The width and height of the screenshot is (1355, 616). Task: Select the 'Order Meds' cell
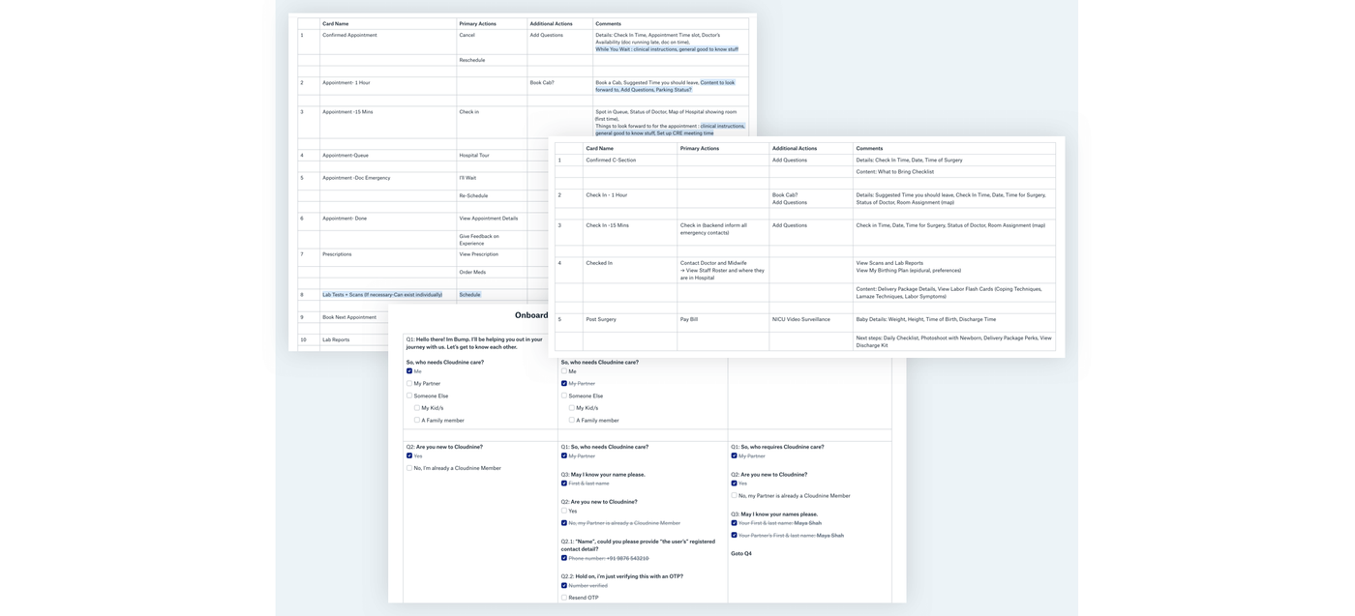[472, 272]
